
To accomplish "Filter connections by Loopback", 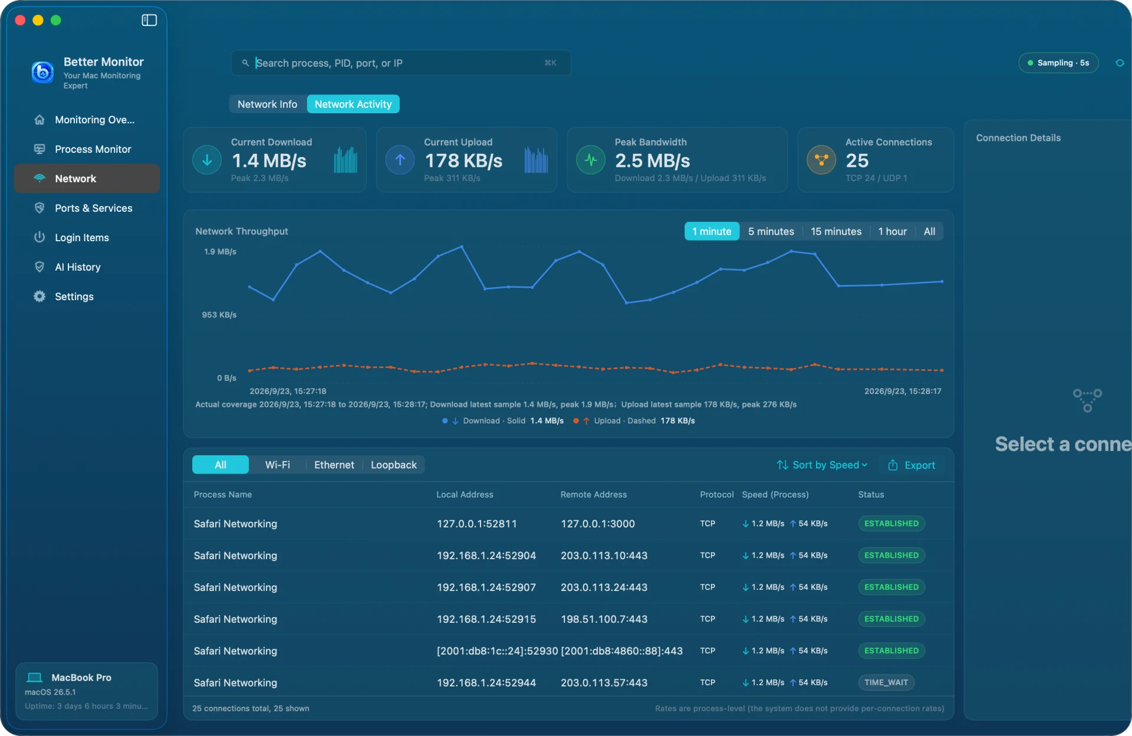I will point(393,465).
